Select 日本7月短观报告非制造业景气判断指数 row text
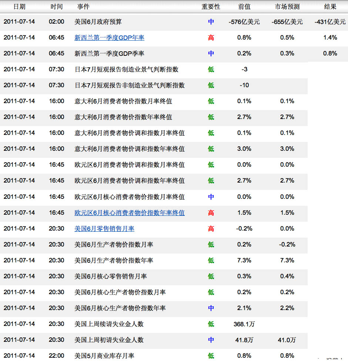 pos(130,85)
